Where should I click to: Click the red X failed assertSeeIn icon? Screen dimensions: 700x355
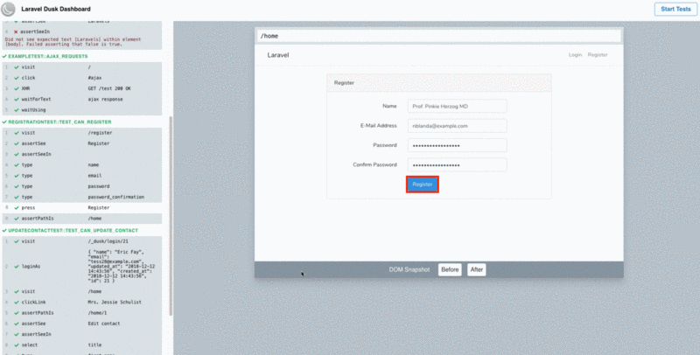click(x=16, y=32)
